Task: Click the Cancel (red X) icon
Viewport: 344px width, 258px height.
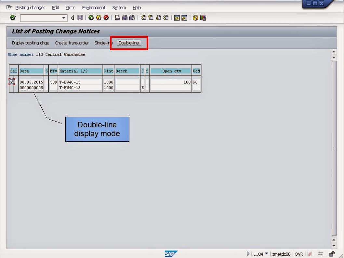Action: pyautogui.click(x=106, y=18)
